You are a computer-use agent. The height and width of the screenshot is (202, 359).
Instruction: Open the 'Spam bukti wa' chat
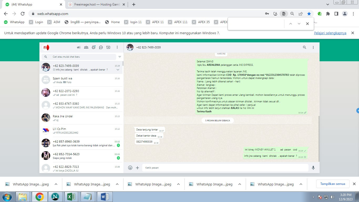[x=81, y=80]
